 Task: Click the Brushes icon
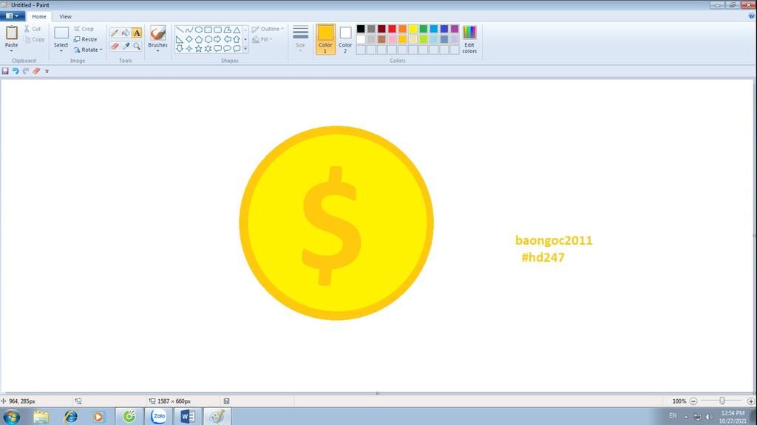pyautogui.click(x=158, y=33)
